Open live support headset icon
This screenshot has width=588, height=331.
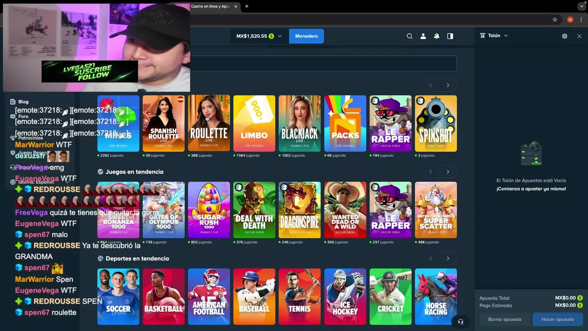pos(461,321)
